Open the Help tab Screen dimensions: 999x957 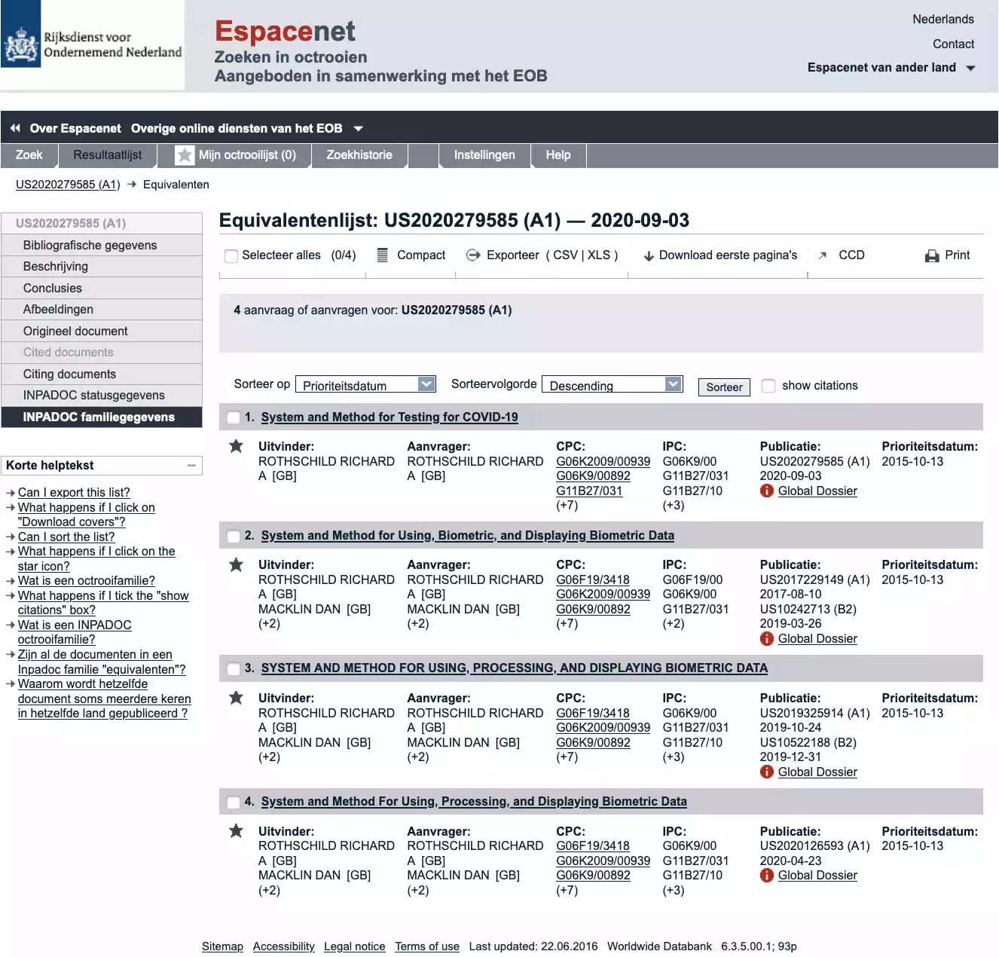pos(558,155)
